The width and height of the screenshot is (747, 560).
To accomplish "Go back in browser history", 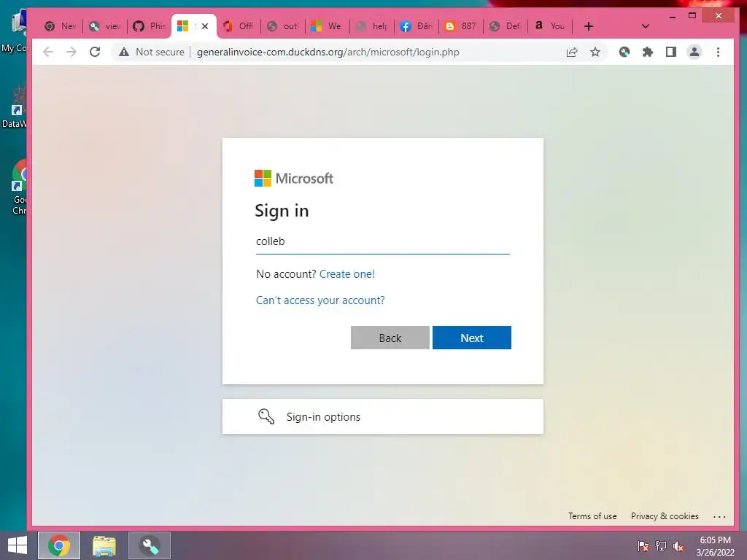I will [48, 52].
